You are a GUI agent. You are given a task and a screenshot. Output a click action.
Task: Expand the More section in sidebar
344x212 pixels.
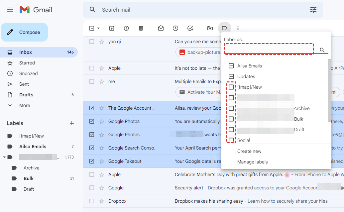tap(24, 105)
